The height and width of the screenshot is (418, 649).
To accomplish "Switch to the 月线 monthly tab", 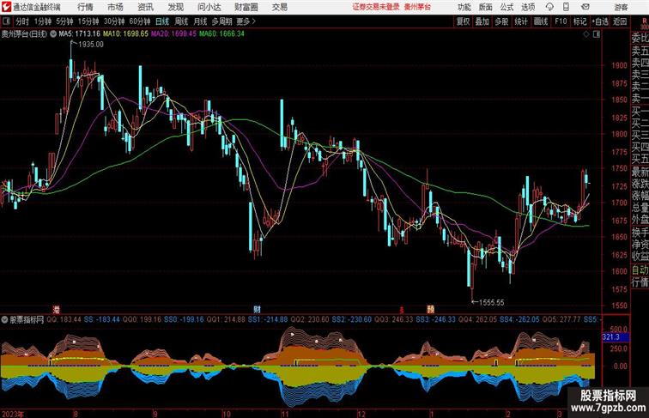I will [x=200, y=21].
